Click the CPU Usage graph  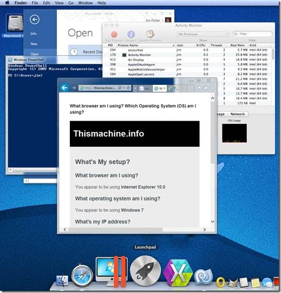coord(234,133)
